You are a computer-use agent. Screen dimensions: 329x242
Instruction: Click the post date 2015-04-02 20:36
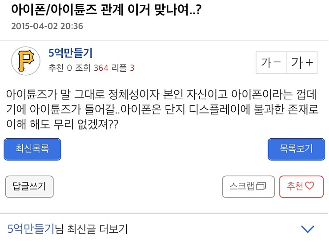47,26
